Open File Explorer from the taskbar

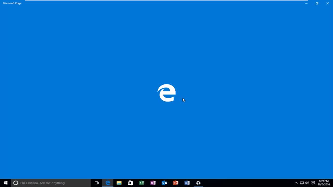pos(119,183)
